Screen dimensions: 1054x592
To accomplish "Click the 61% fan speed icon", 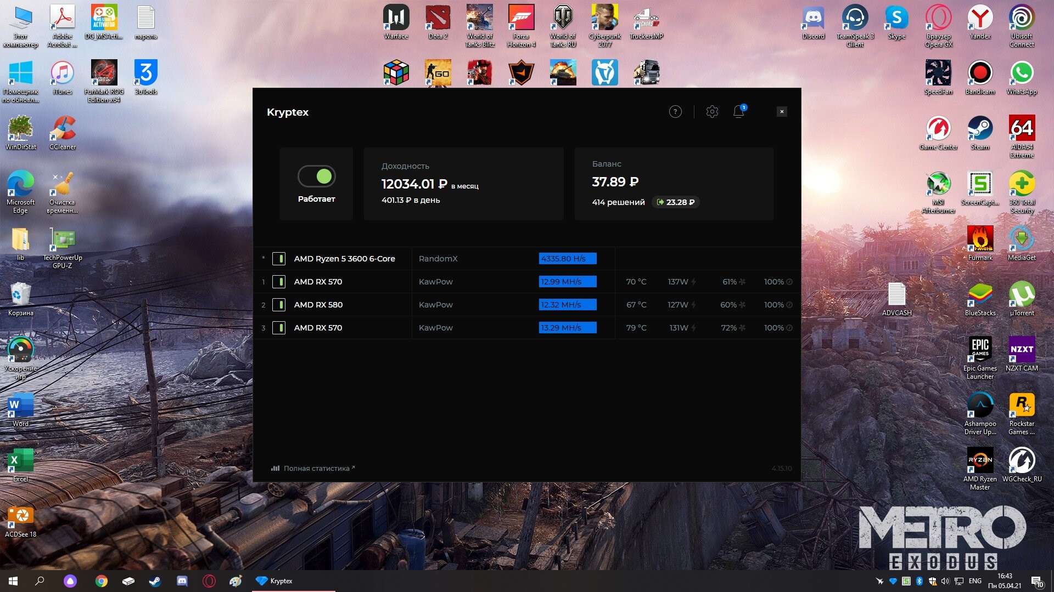I will (742, 282).
